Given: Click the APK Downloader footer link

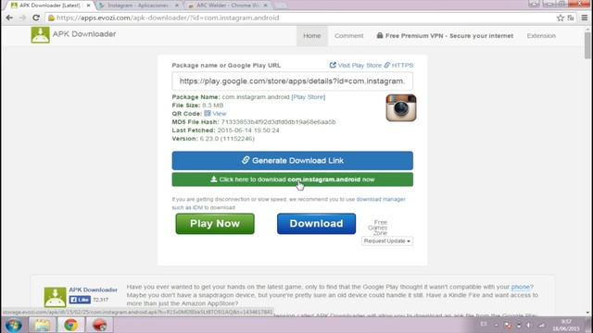Looking at the screenshot, I should [x=93, y=290].
